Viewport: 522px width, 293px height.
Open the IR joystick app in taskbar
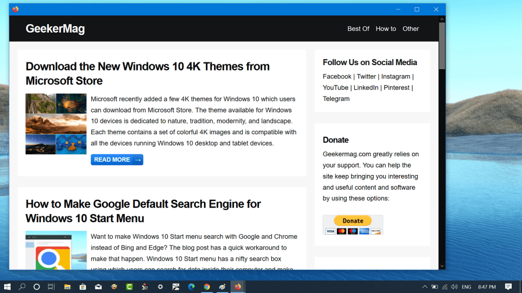tap(145, 287)
